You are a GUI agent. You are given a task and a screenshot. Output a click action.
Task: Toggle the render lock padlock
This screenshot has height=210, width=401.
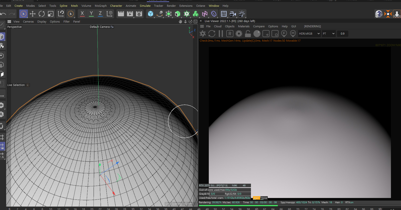tap(248, 34)
